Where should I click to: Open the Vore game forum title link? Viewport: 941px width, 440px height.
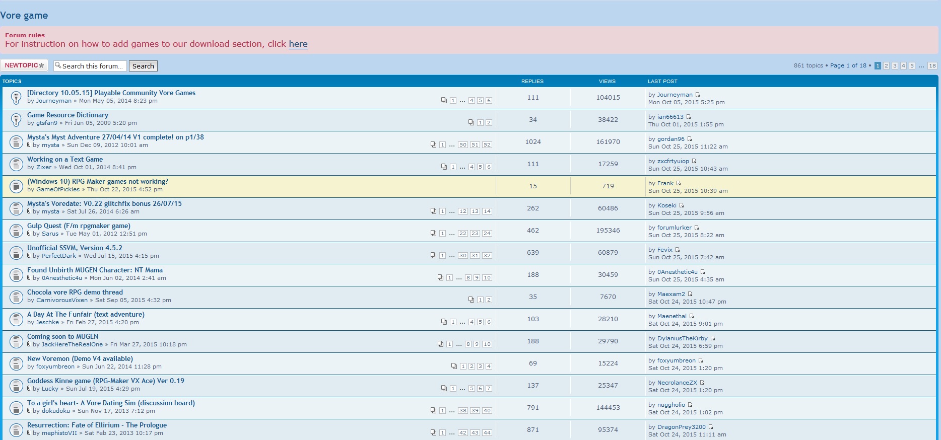tap(24, 15)
